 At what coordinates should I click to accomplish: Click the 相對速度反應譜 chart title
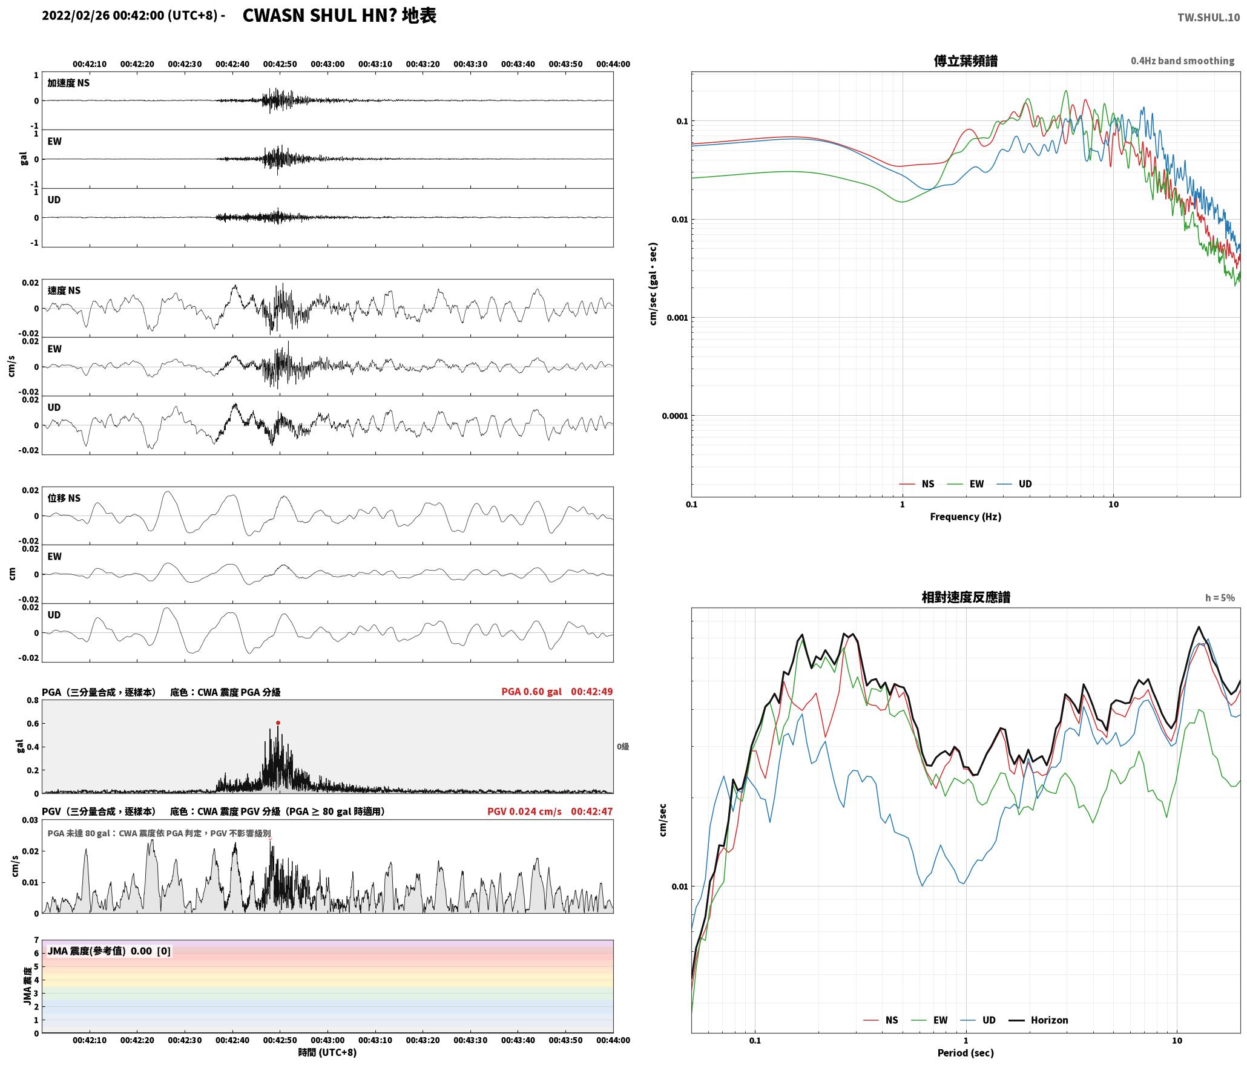click(966, 597)
